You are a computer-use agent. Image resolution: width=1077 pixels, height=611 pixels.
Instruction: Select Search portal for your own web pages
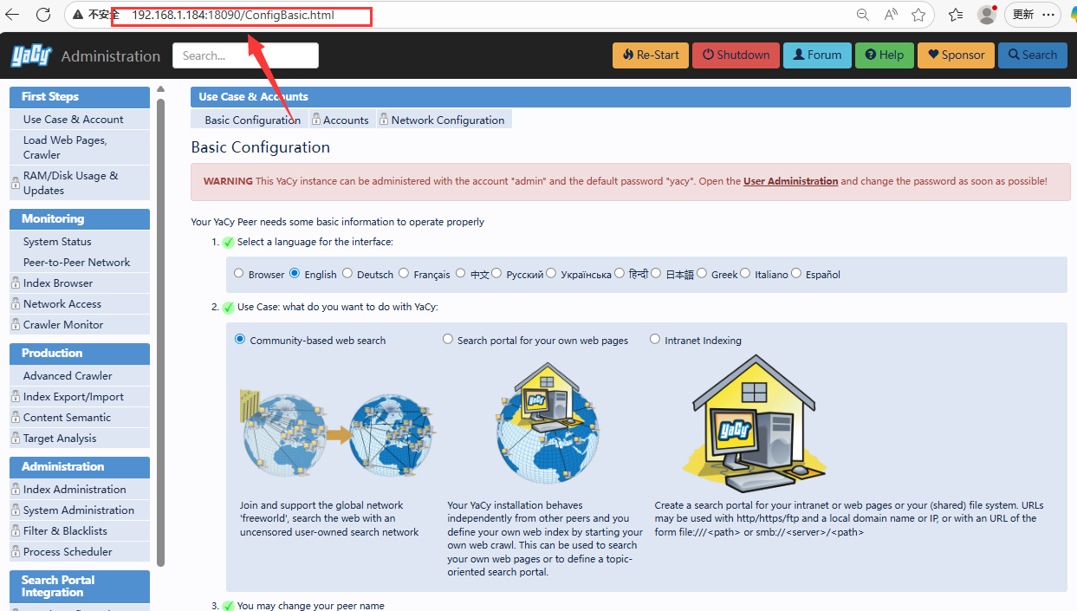point(448,340)
